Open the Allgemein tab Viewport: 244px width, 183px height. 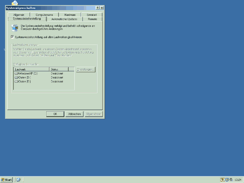click(x=19, y=15)
